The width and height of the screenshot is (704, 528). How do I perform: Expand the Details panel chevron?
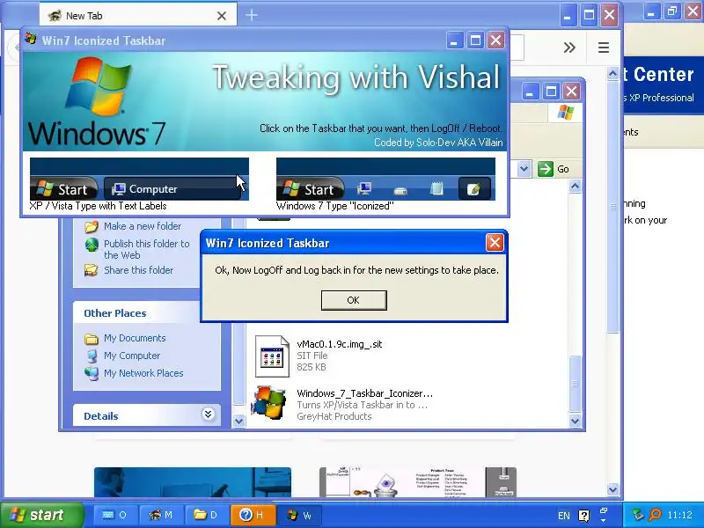coord(208,414)
